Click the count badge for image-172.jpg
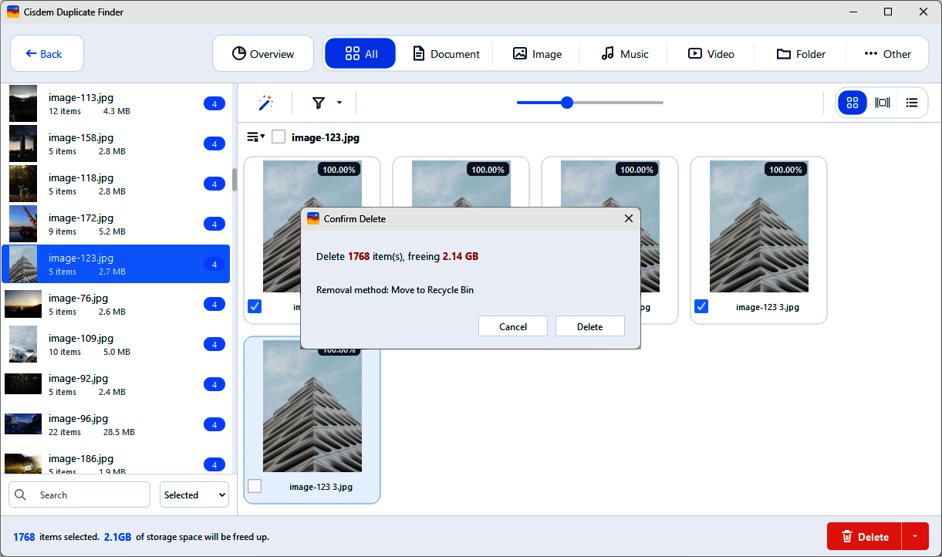Viewport: 942px width, 557px height. pos(214,224)
